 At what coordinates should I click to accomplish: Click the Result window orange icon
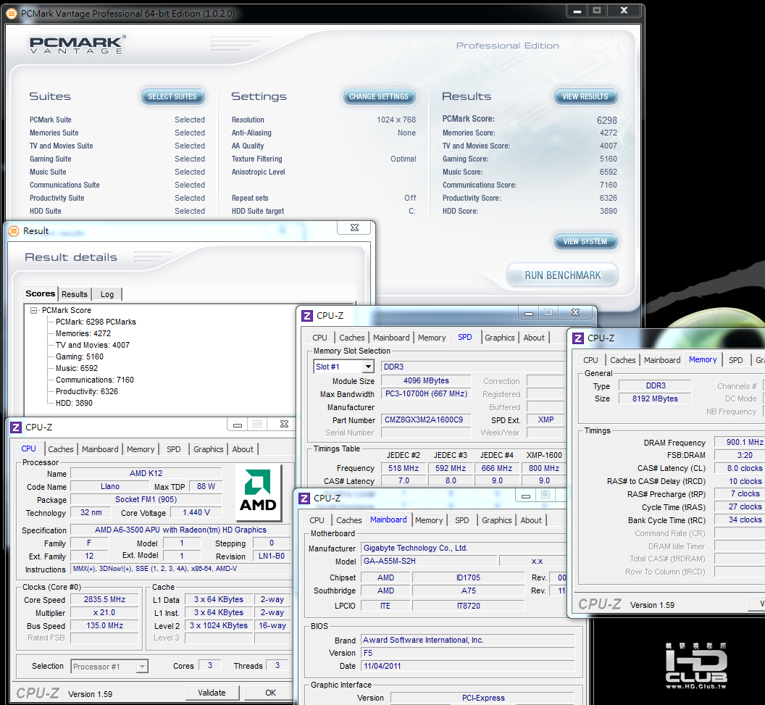(x=14, y=230)
